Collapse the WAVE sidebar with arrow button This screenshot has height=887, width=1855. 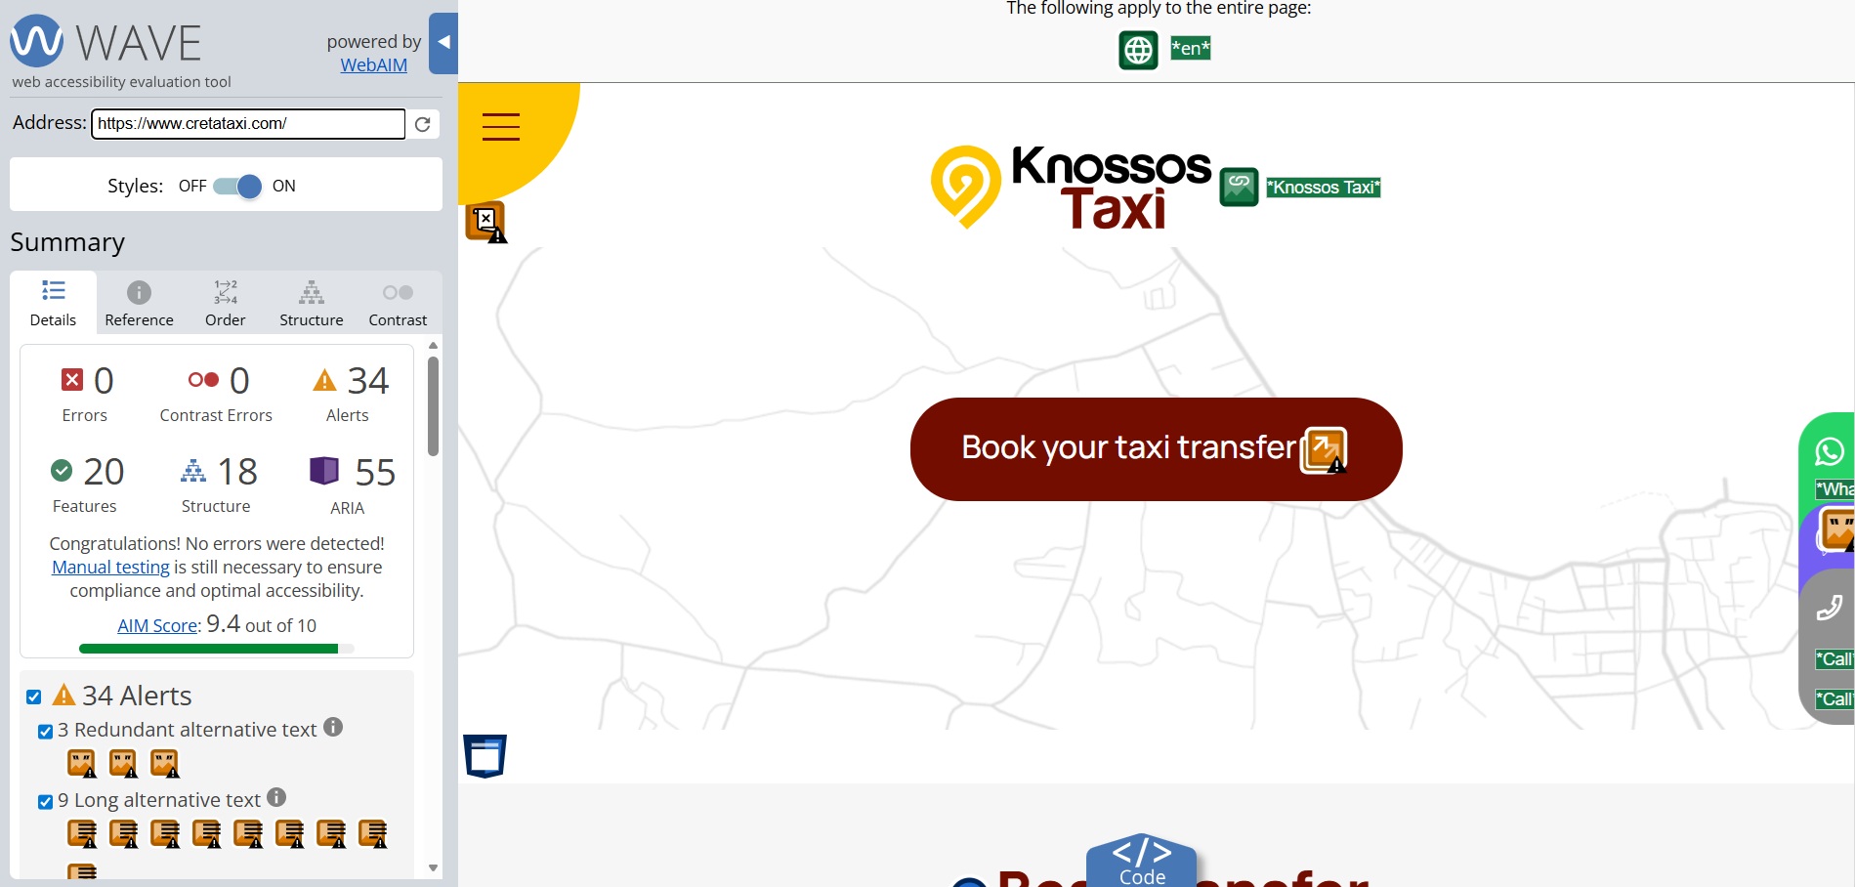point(443,43)
